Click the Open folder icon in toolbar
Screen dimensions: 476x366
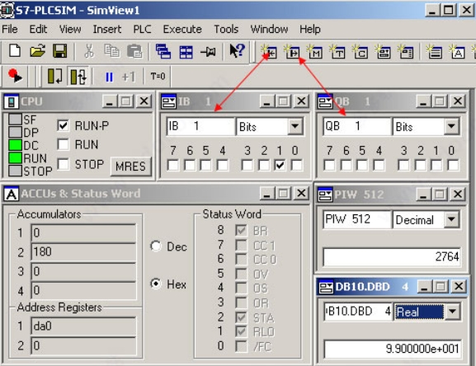(38, 50)
